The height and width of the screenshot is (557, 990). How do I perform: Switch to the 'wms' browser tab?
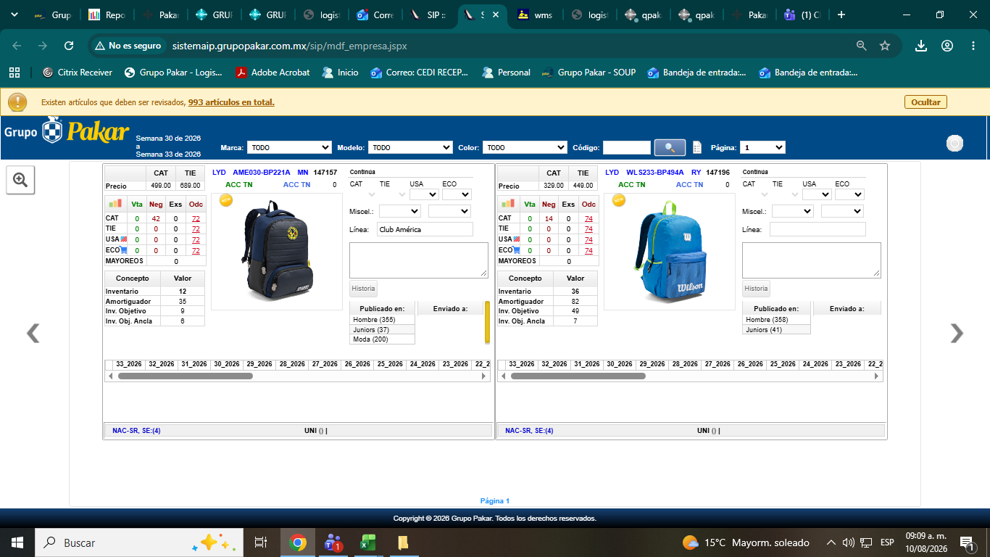coord(536,15)
